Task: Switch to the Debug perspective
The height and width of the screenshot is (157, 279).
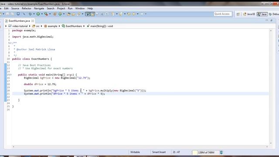Action: tap(274, 14)
